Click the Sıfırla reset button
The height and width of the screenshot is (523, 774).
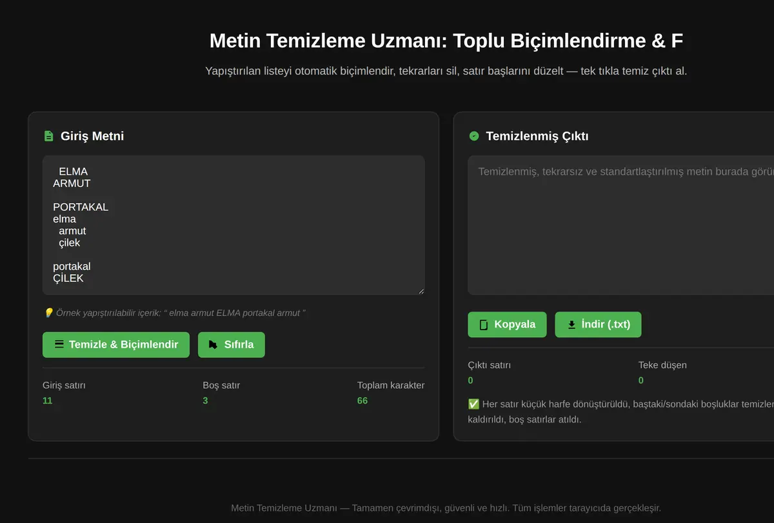[232, 344]
